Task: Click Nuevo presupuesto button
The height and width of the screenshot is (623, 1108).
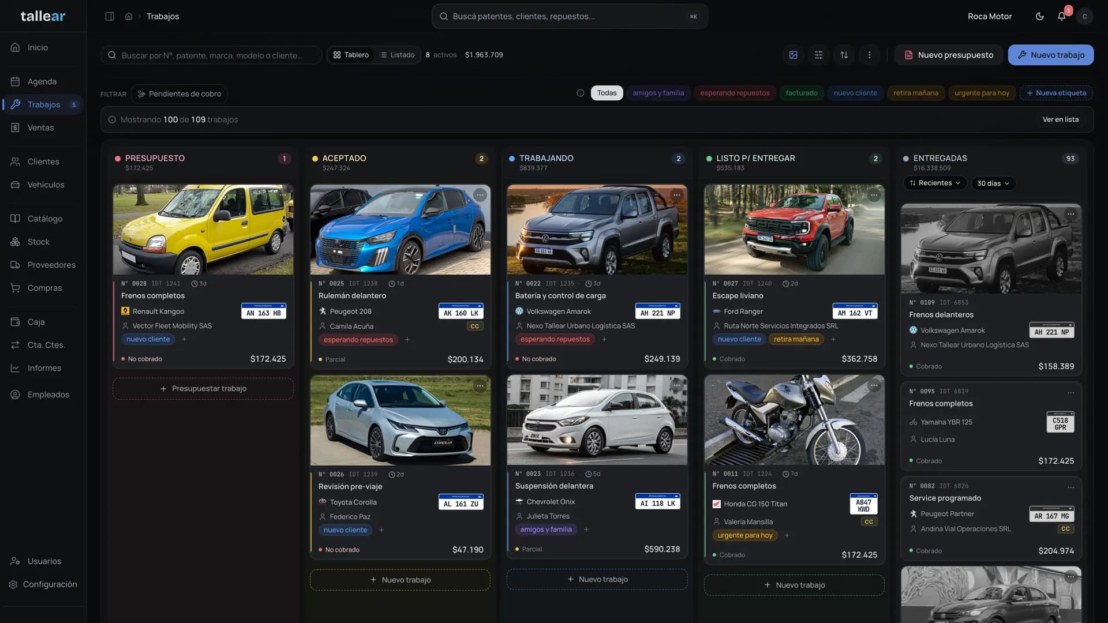Action: pos(948,55)
